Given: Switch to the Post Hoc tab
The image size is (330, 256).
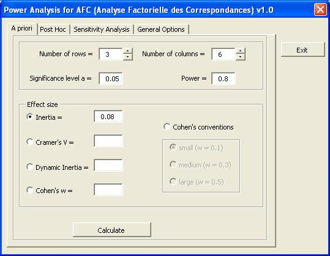Looking at the screenshot, I should 53,29.
